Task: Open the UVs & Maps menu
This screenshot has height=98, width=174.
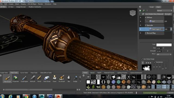Action: [32, 4]
